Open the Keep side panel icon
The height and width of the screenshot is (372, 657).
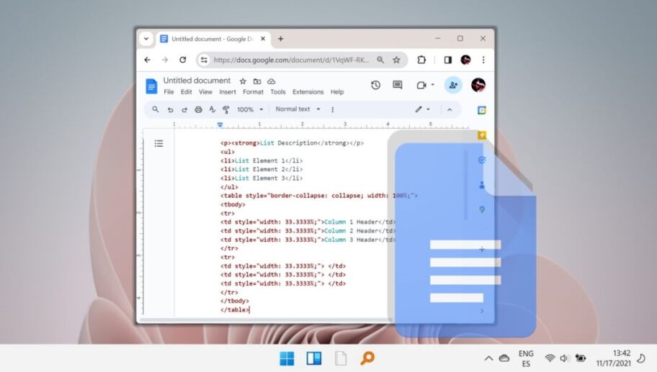(482, 135)
